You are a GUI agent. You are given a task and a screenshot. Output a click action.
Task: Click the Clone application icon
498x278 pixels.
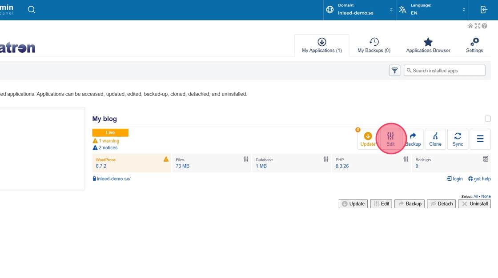point(435,139)
